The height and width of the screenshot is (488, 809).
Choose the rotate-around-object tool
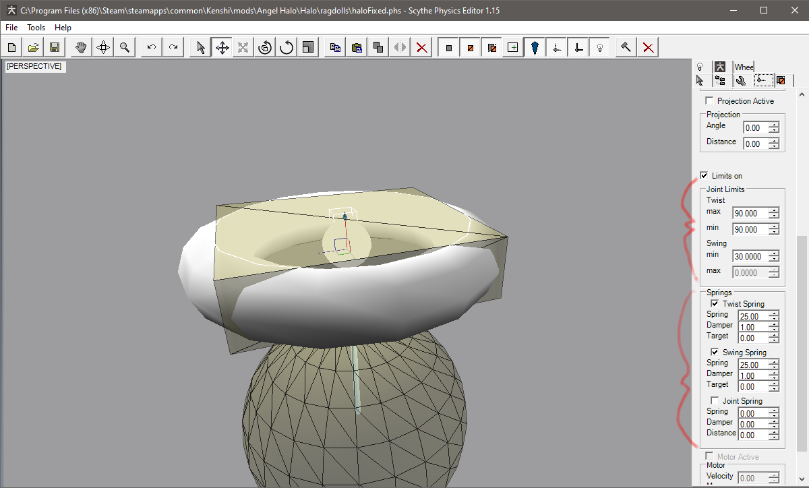265,47
